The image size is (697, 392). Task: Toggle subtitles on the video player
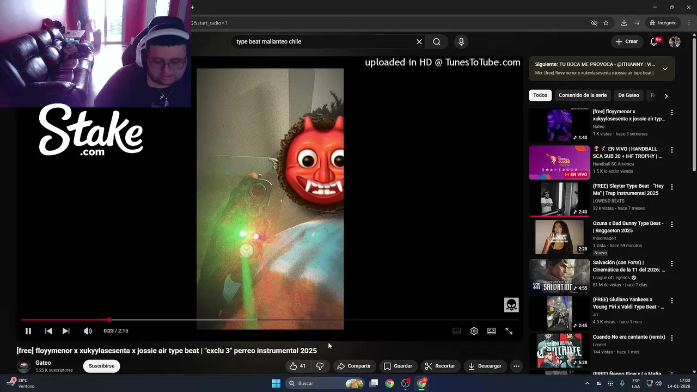click(457, 331)
